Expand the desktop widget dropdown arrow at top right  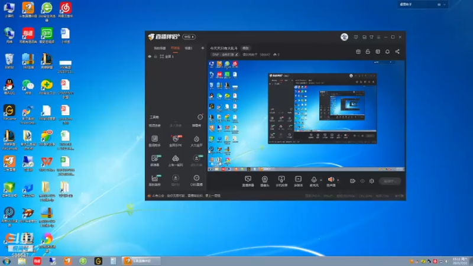[445, 5]
